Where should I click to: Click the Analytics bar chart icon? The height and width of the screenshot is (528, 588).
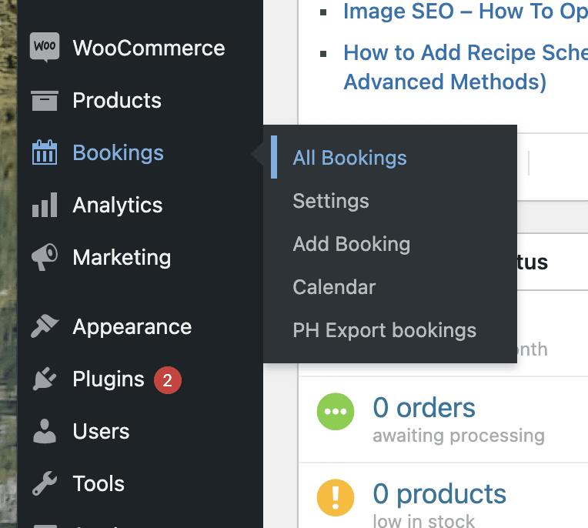(45, 205)
